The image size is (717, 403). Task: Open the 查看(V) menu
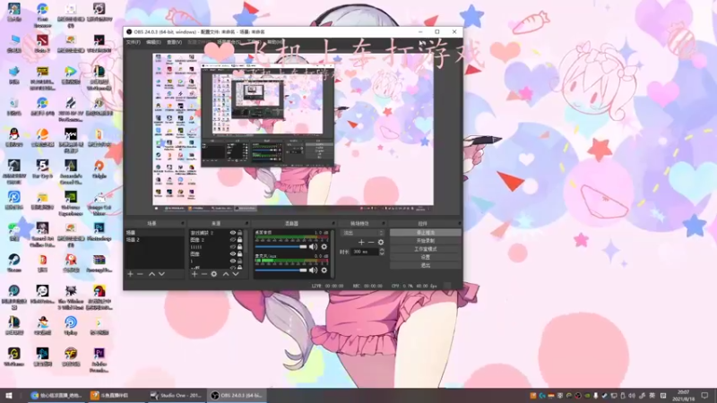pyautogui.click(x=174, y=42)
